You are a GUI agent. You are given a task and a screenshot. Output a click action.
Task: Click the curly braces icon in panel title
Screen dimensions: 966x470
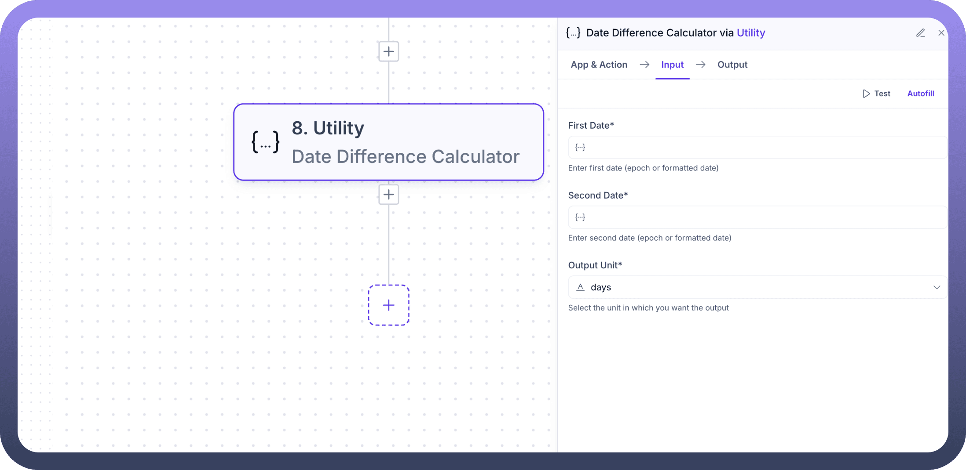573,33
